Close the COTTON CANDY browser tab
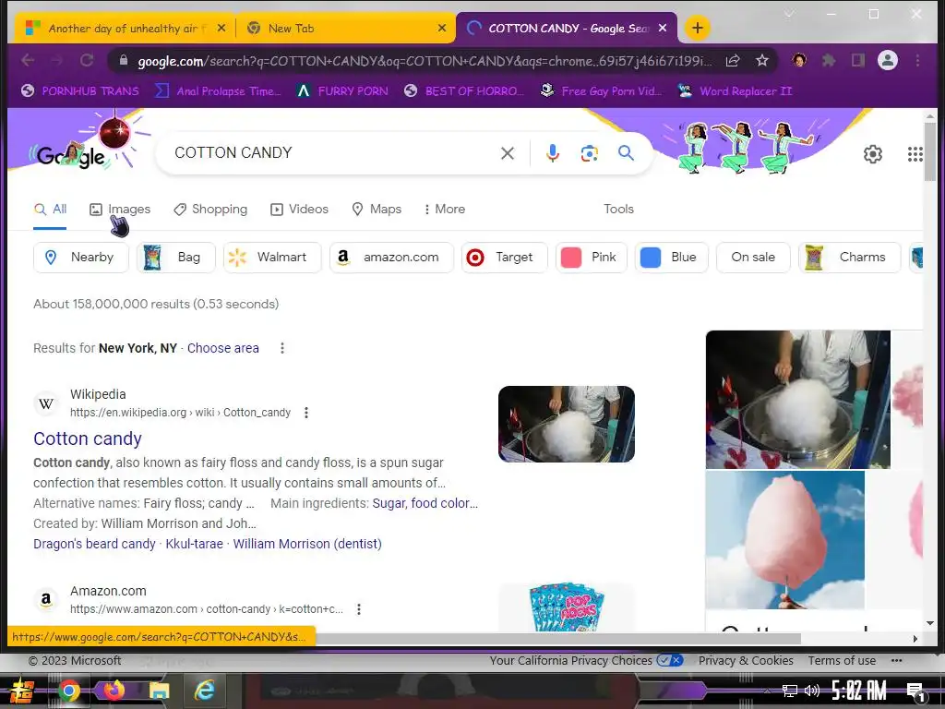This screenshot has height=709, width=945. tap(663, 29)
